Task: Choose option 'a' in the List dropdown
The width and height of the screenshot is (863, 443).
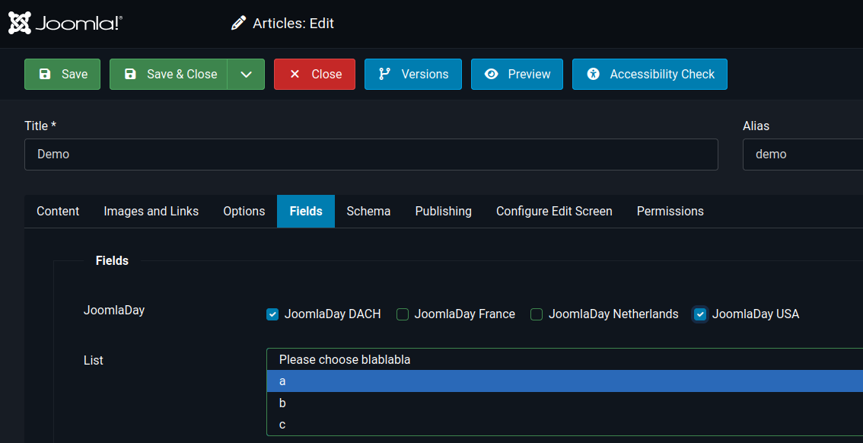Action: click(565, 381)
